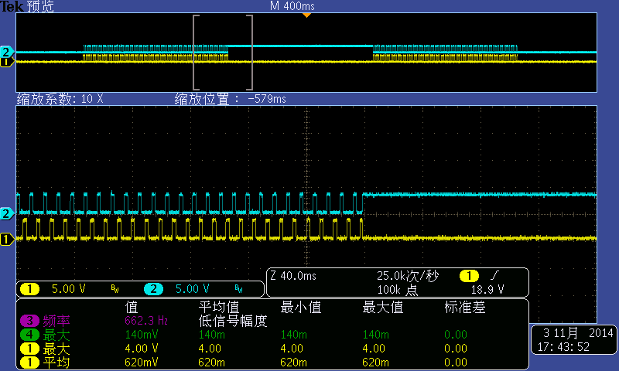Click the 频率 frequency measurement label
This screenshot has width=619, height=371.
(x=56, y=321)
